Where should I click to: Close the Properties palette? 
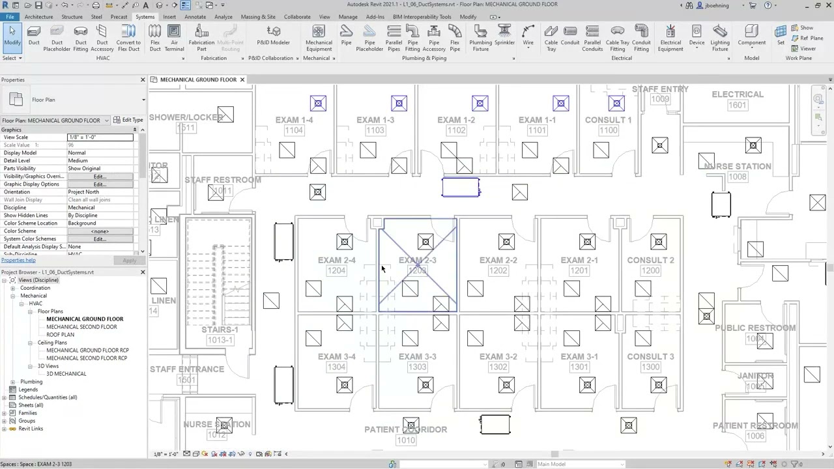(x=143, y=79)
